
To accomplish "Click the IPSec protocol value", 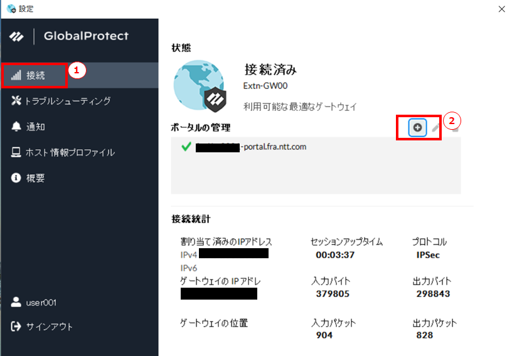I will pyautogui.click(x=428, y=255).
